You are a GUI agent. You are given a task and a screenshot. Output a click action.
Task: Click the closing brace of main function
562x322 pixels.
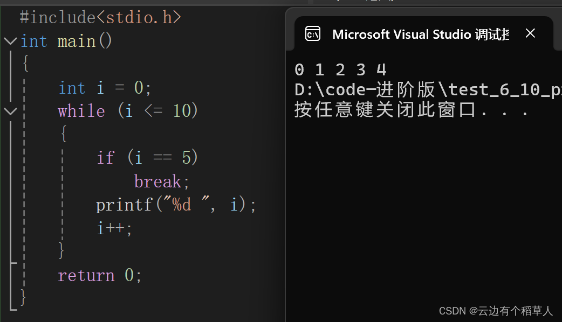[x=23, y=298]
